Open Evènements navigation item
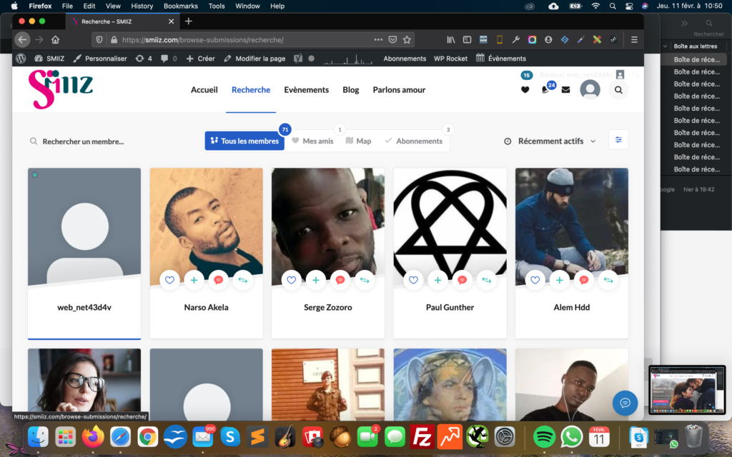This screenshot has height=457, width=732. pyautogui.click(x=306, y=89)
